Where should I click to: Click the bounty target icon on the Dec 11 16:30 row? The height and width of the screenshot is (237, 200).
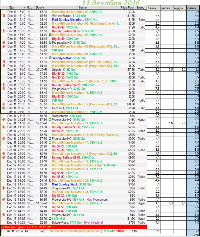click(4, 31)
